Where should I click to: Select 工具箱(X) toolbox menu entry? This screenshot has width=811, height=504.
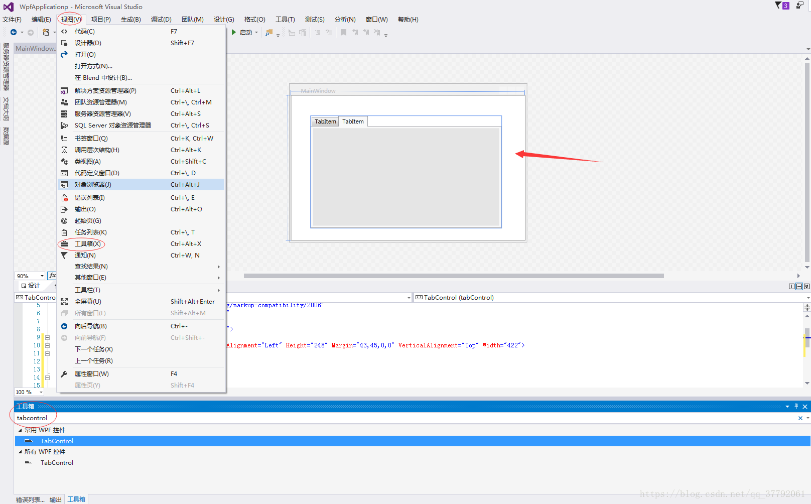(142, 243)
